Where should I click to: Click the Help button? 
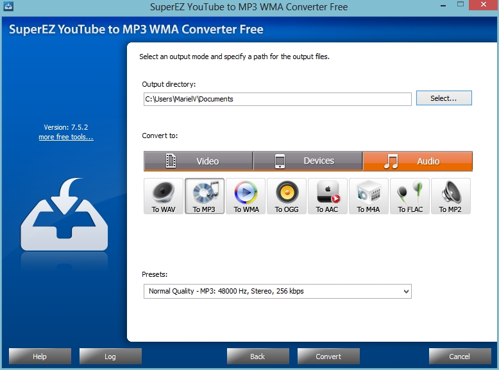coord(40,357)
